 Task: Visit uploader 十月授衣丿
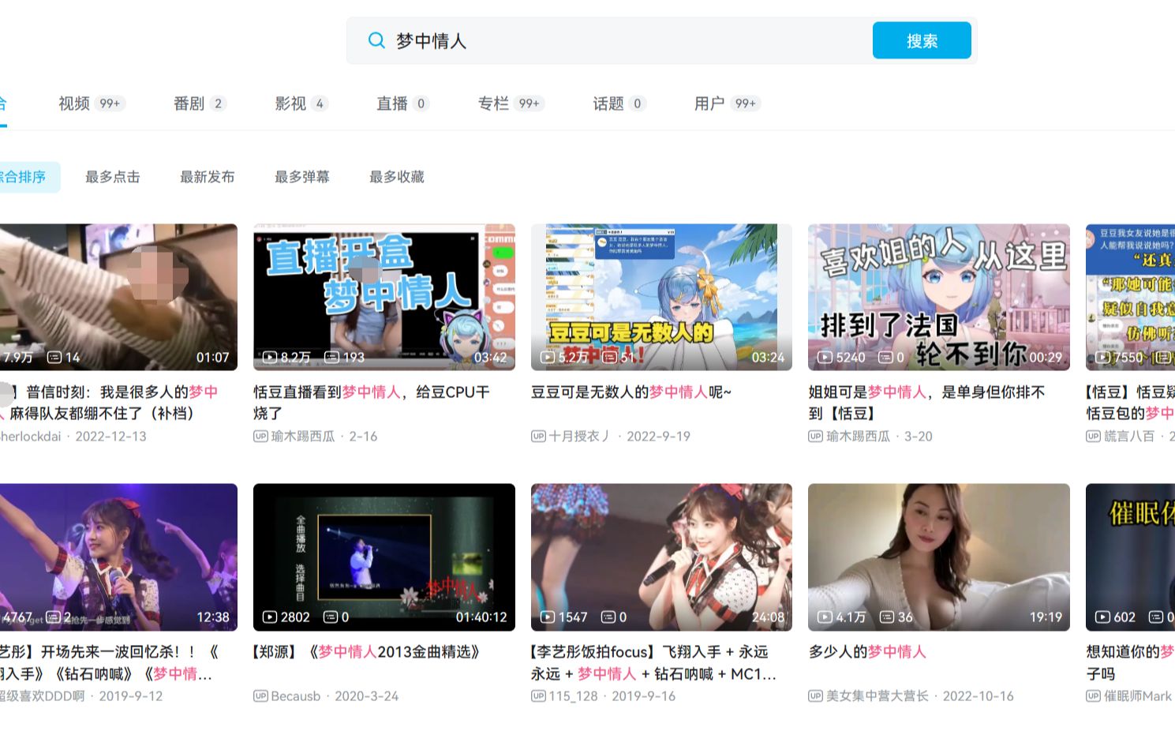click(580, 437)
